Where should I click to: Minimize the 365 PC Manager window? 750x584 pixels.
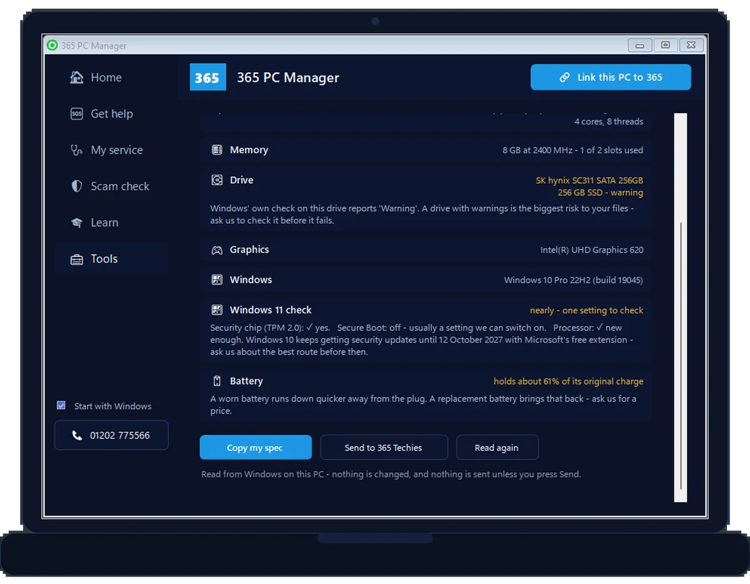point(639,45)
